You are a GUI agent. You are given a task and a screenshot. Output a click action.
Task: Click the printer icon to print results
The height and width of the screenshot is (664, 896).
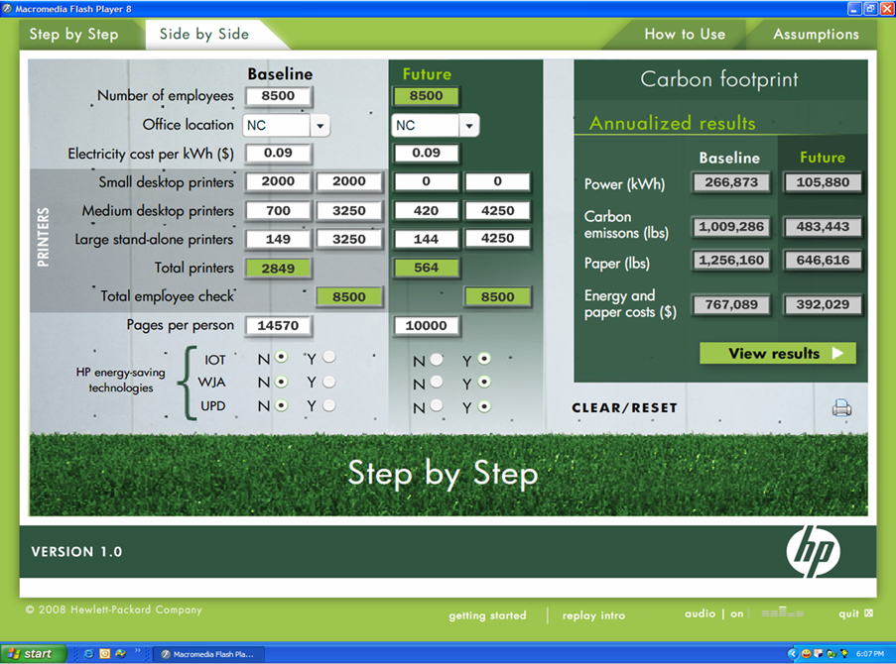841,407
